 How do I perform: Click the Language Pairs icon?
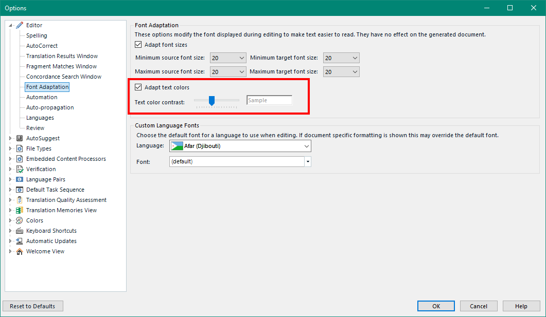click(x=20, y=179)
